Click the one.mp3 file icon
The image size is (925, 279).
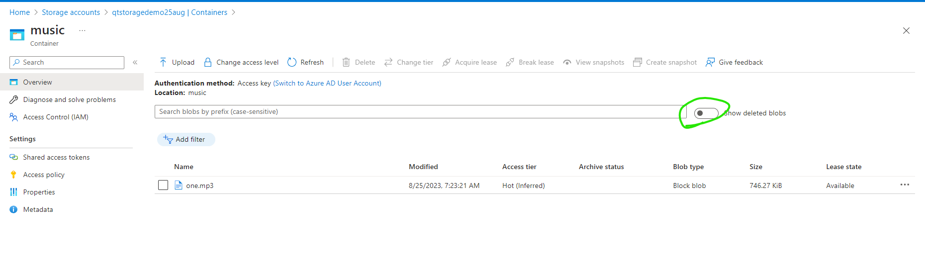click(179, 186)
